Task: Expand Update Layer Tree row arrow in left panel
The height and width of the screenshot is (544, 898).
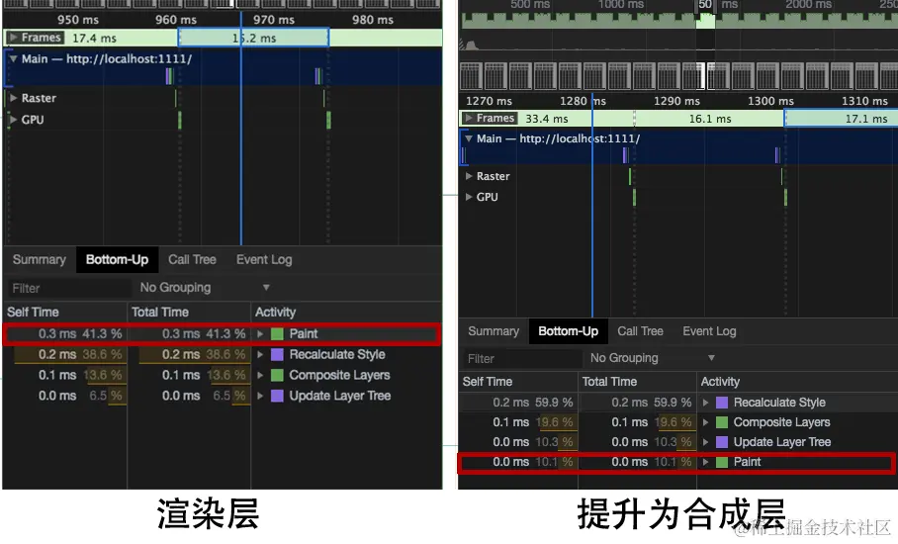Action: [260, 396]
